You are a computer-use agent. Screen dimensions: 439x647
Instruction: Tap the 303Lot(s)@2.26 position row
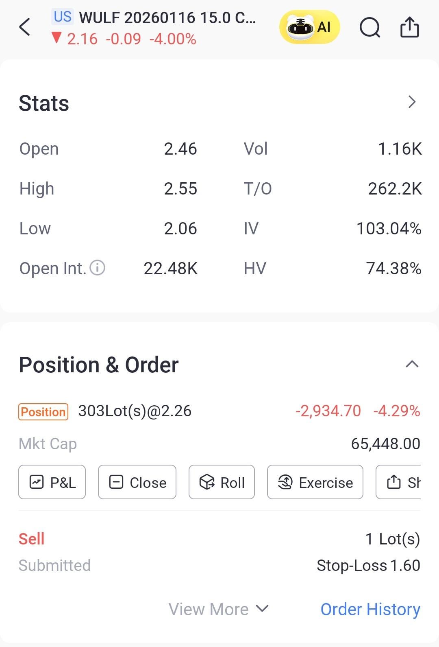click(x=135, y=411)
